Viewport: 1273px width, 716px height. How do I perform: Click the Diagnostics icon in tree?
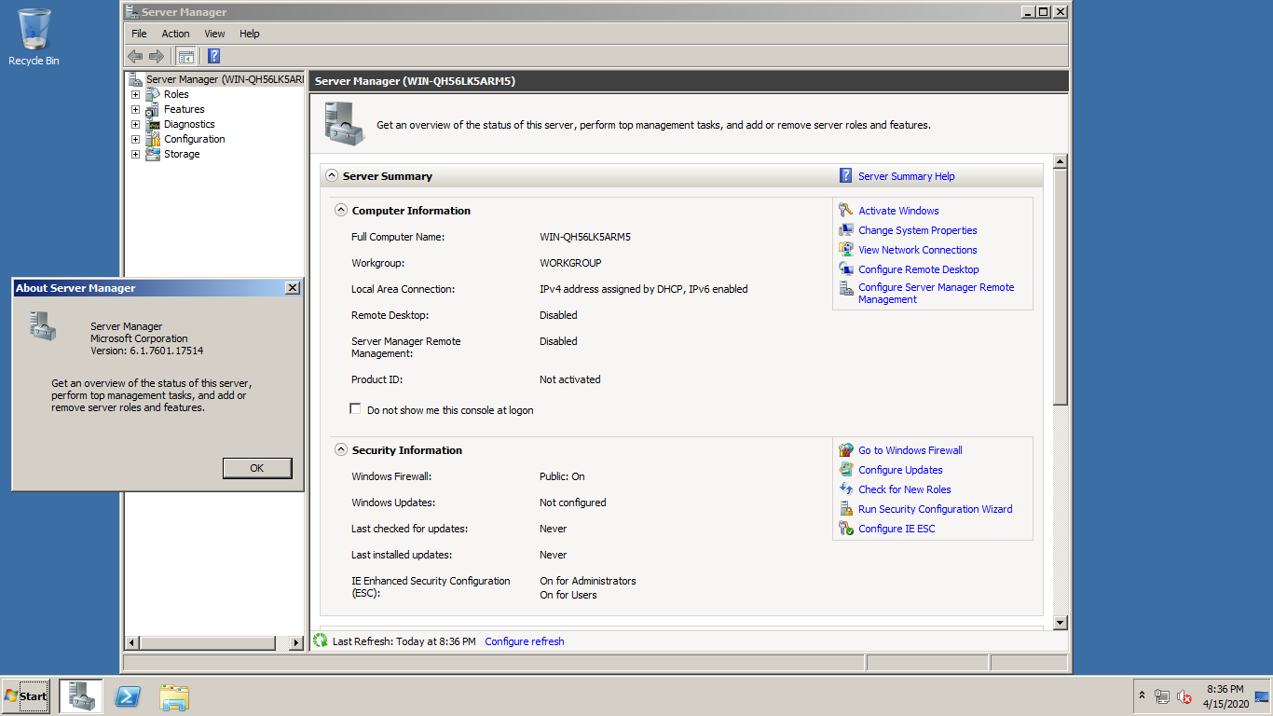pos(153,124)
